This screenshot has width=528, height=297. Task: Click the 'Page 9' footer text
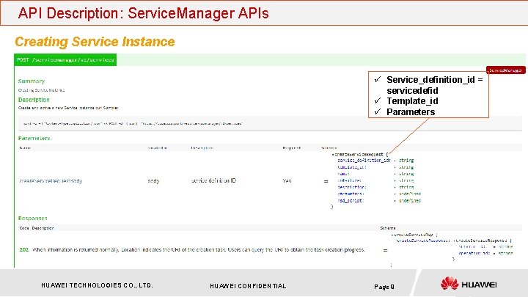(x=384, y=287)
